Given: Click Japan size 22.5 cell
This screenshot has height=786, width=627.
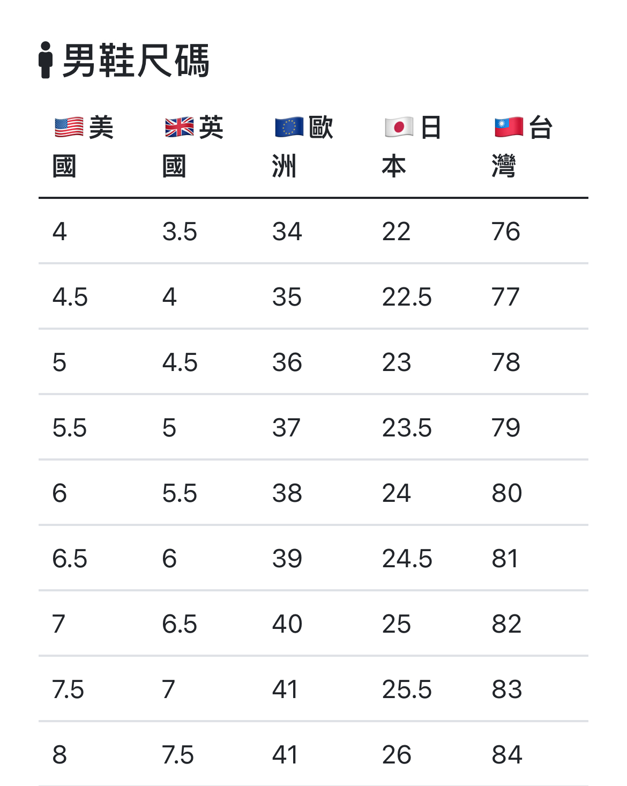Looking at the screenshot, I should pyautogui.click(x=407, y=297).
